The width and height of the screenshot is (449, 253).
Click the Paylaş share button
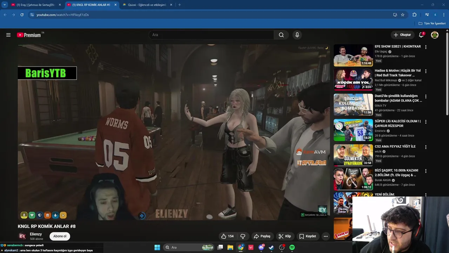(x=262, y=236)
